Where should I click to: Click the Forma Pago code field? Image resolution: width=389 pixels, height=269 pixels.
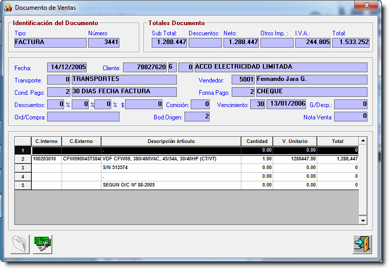(x=243, y=92)
